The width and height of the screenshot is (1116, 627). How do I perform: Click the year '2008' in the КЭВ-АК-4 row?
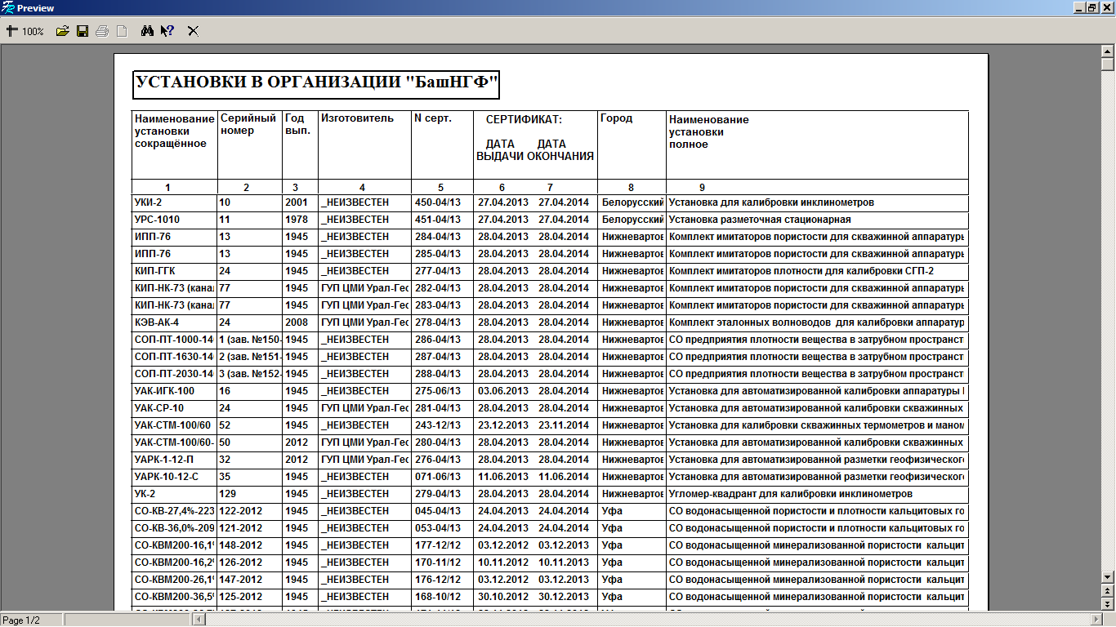[296, 322]
